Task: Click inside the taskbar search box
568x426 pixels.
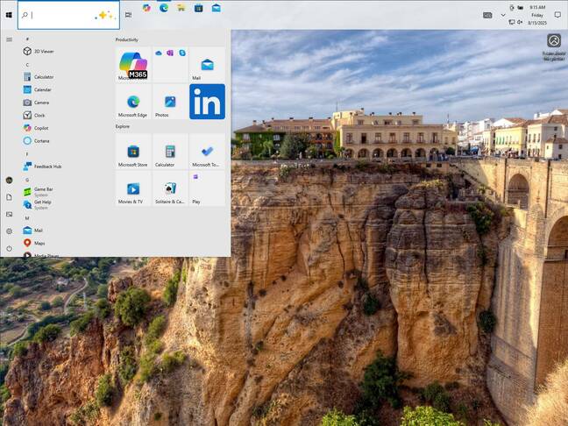Action: pyautogui.click(x=68, y=15)
